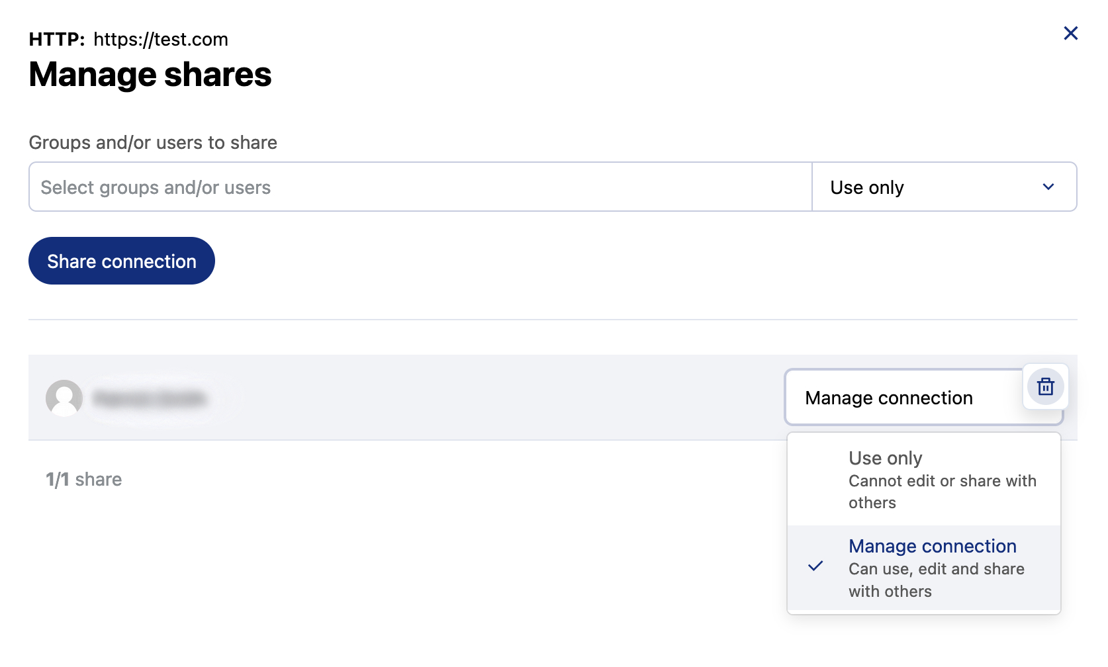Click the https://test.com connection URL
This screenshot has width=1108, height=667.
tap(160, 40)
